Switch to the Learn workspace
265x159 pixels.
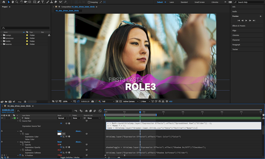coord(172,2)
